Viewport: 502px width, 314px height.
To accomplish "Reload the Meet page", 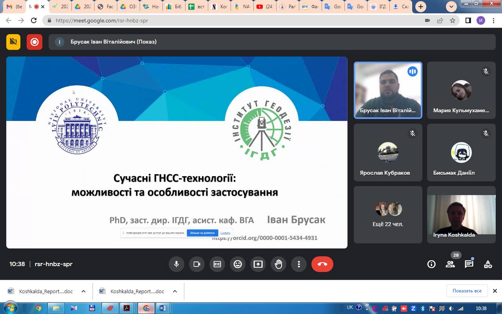I will point(34,20).
